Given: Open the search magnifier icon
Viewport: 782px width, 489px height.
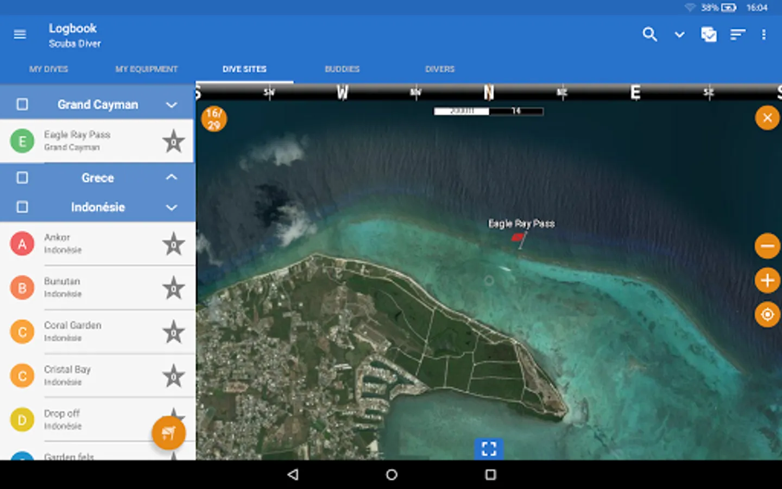Looking at the screenshot, I should click(x=649, y=34).
